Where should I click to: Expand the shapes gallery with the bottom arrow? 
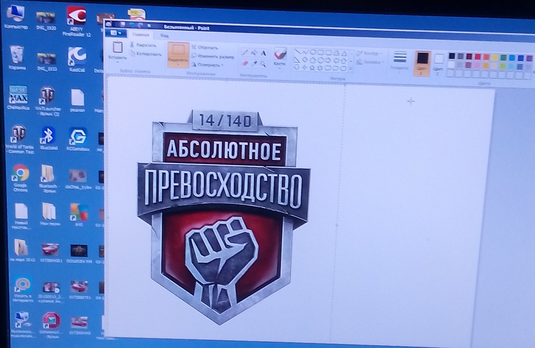351,70
